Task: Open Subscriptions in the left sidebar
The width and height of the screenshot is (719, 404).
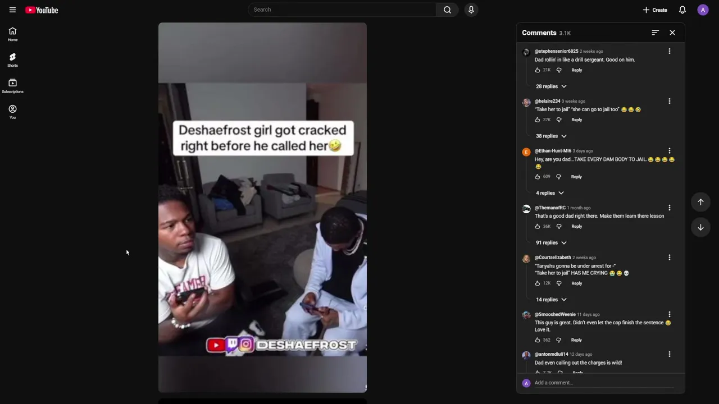Action: [12, 86]
